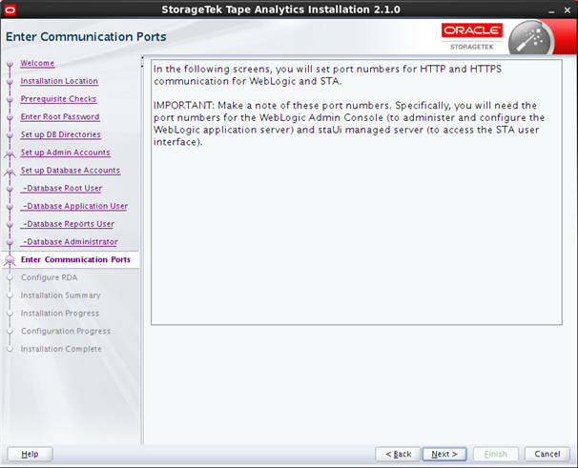The width and height of the screenshot is (578, 468).
Task: Click the Database Reports User bullet icon
Action: [x=10, y=224]
